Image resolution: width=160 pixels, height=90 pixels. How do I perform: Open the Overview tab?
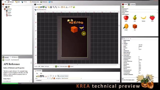click(5, 57)
